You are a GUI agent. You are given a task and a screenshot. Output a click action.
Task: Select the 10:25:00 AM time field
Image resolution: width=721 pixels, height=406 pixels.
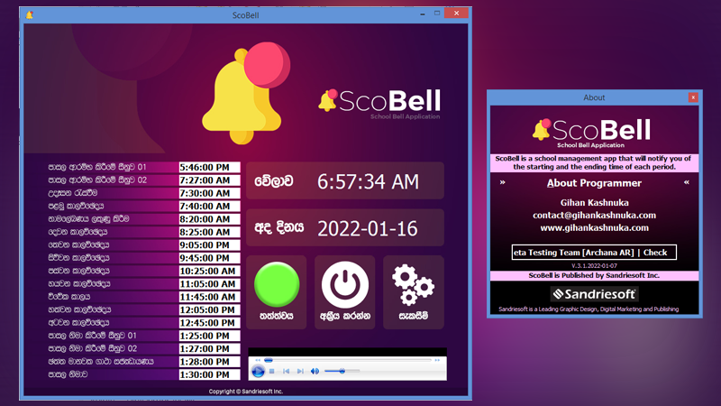coord(209,271)
